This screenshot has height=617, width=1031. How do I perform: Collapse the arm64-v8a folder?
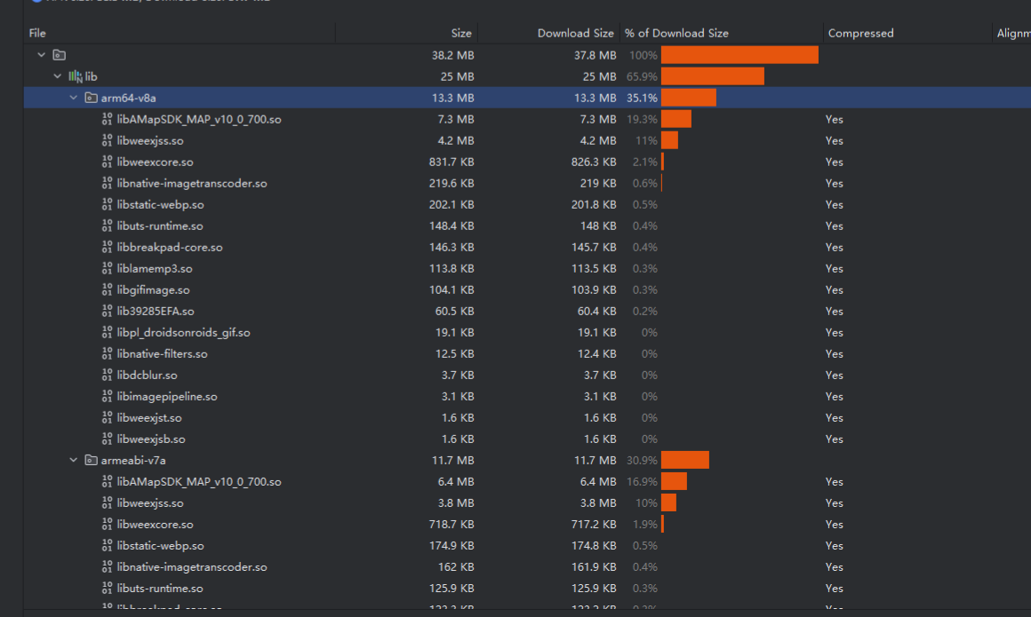pos(74,98)
